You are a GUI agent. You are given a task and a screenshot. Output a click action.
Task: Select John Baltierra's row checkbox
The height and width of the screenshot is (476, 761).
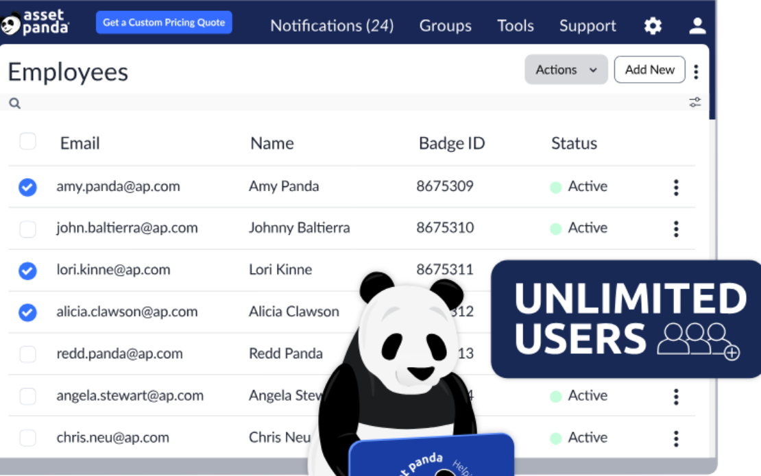click(x=27, y=229)
